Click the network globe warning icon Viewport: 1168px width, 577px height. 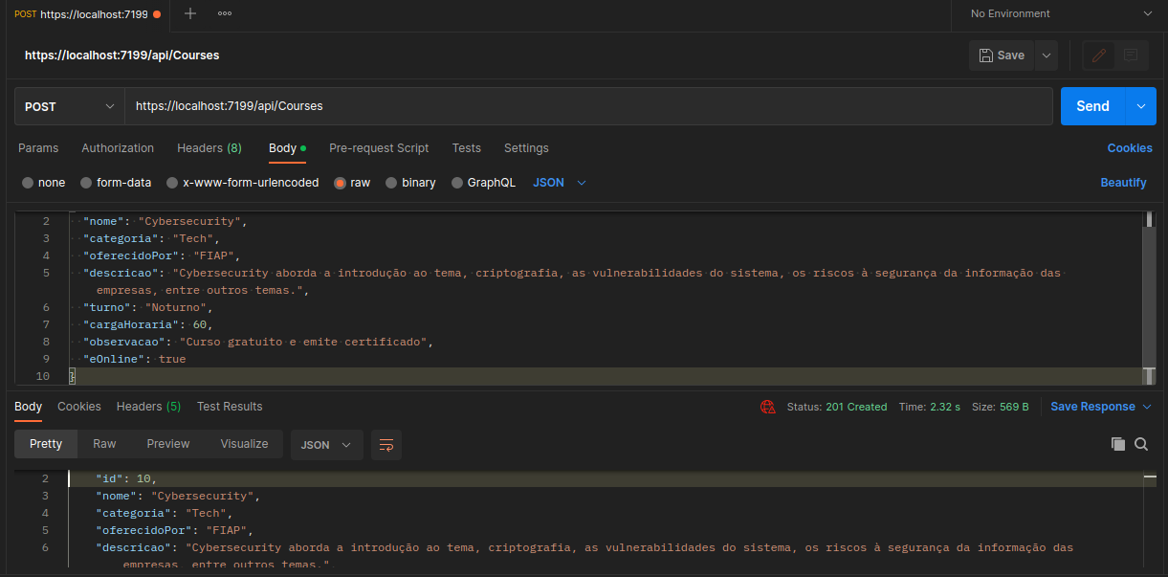click(768, 407)
